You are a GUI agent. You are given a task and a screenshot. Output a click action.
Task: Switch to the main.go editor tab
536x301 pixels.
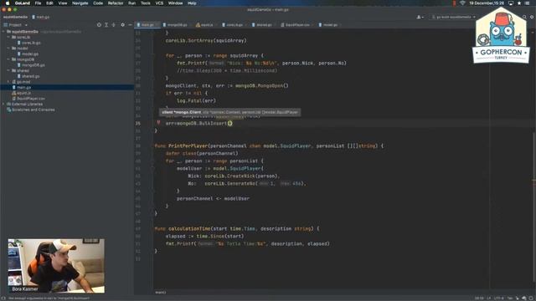[x=147, y=25]
